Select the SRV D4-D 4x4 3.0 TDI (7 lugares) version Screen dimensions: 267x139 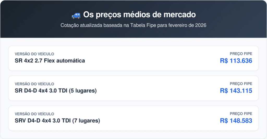pos(57,121)
